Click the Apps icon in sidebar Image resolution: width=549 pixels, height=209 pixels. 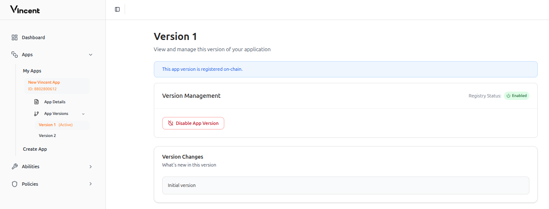point(15,55)
